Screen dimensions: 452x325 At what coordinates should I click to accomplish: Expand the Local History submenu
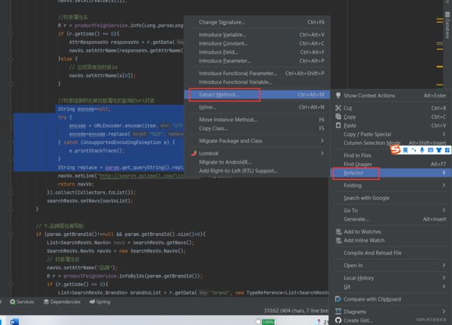coord(389,278)
